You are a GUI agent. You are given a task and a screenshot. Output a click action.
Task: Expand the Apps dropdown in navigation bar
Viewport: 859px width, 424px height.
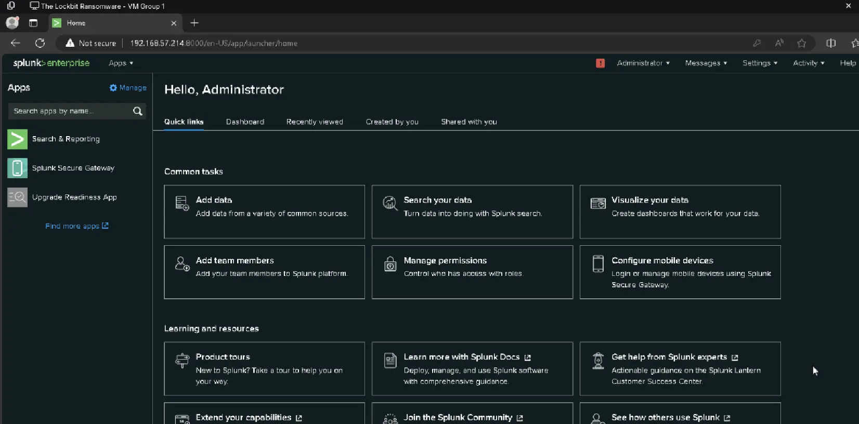(121, 63)
